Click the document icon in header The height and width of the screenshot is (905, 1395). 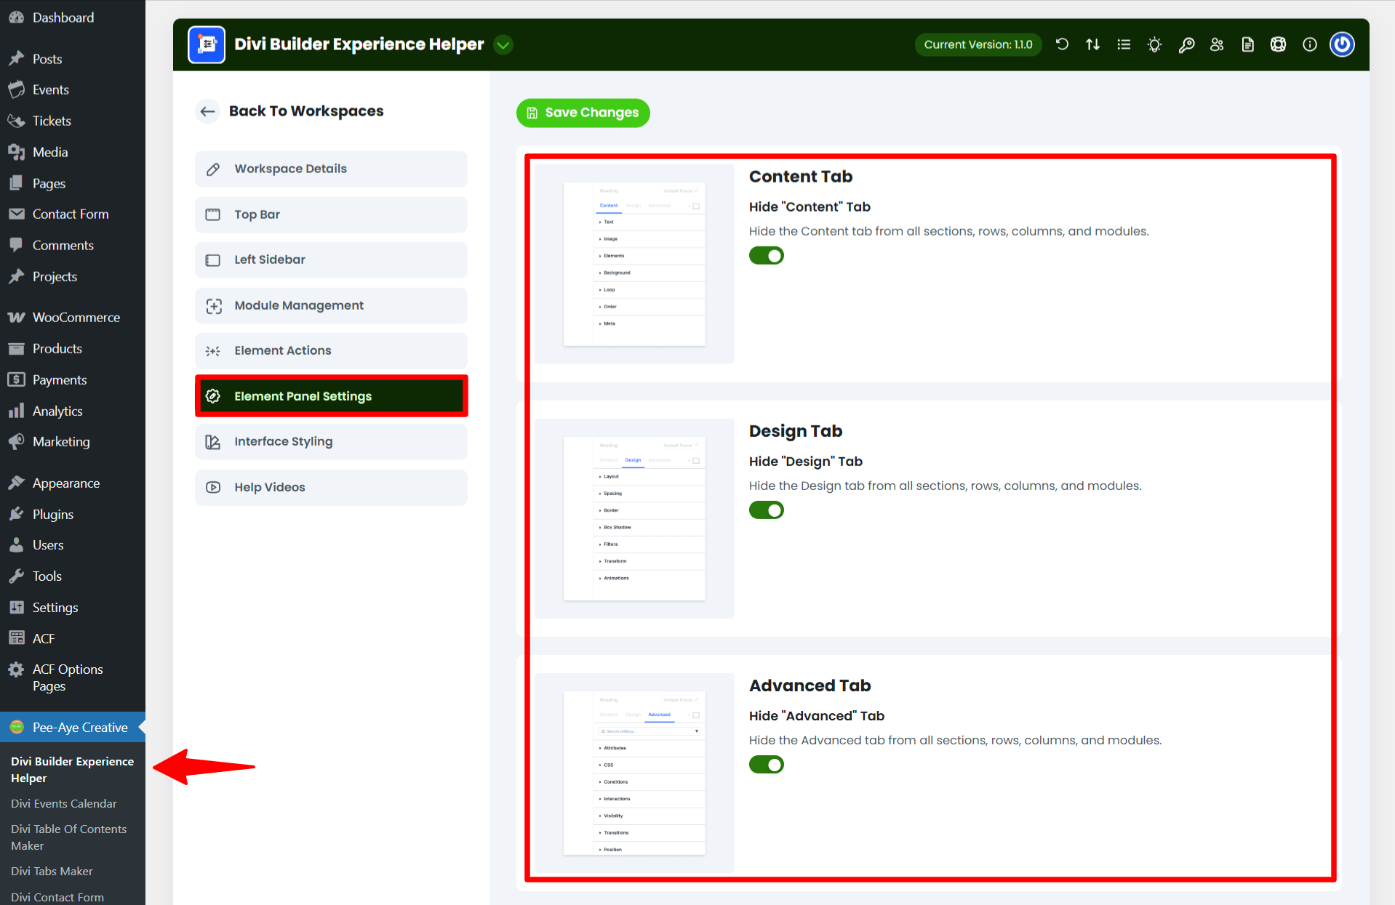point(1248,45)
